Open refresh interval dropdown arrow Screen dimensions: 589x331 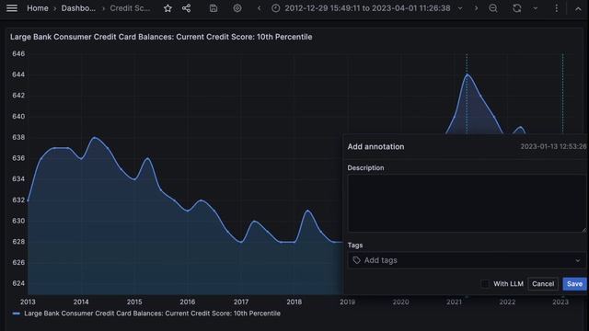536,8
